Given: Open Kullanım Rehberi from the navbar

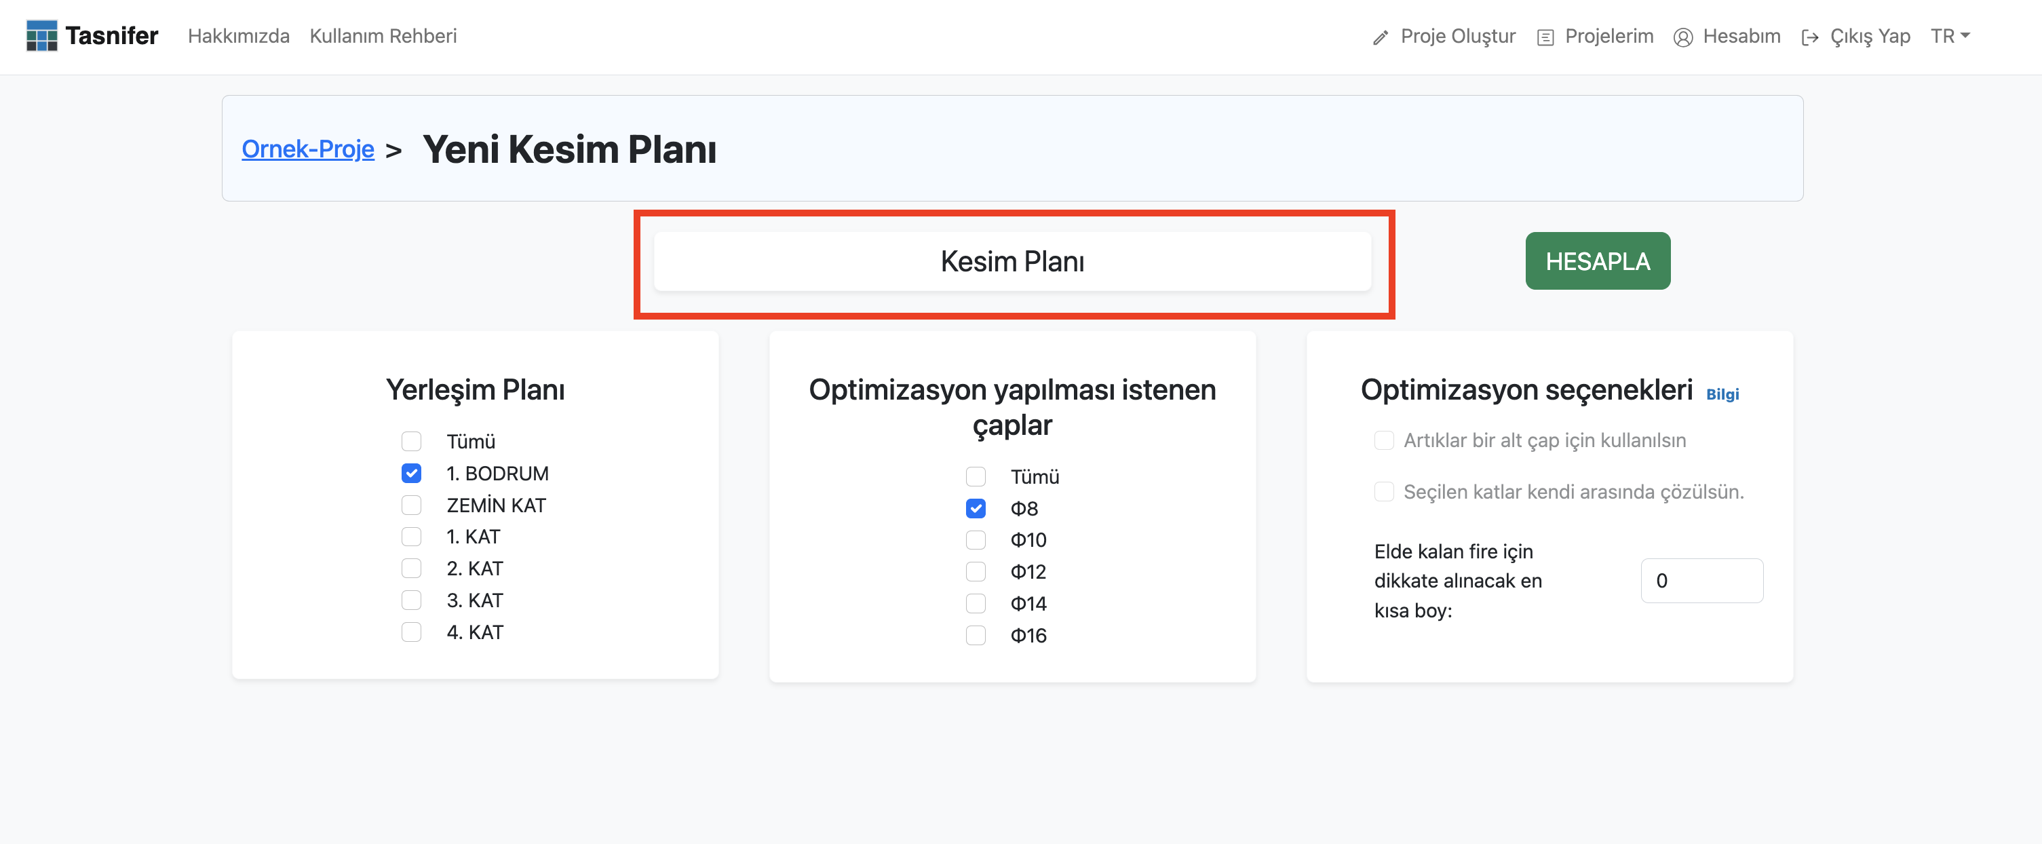Looking at the screenshot, I should click(383, 37).
